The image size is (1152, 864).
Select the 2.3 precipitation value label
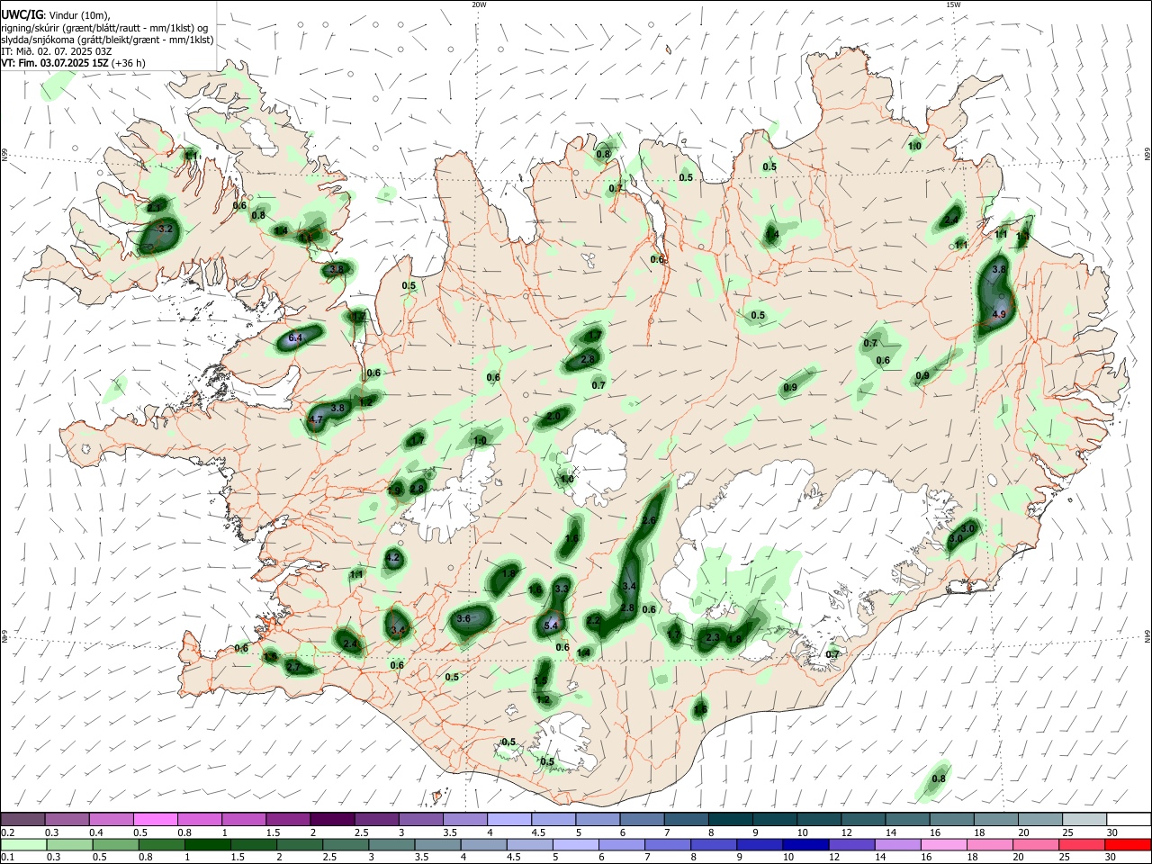pyautogui.click(x=713, y=638)
